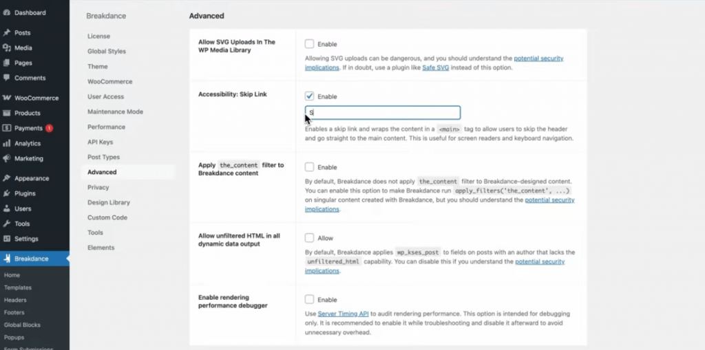Follow the Server Timing API link
This screenshot has width=705, height=350.
pyautogui.click(x=344, y=314)
